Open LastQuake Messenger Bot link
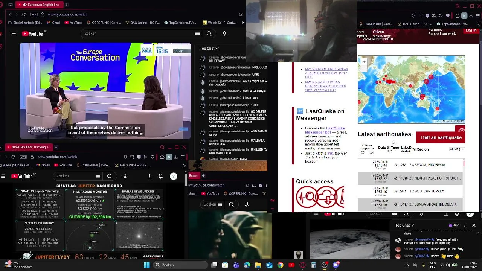Image resolution: width=482 pixels, height=271 pixels. [x=324, y=130]
